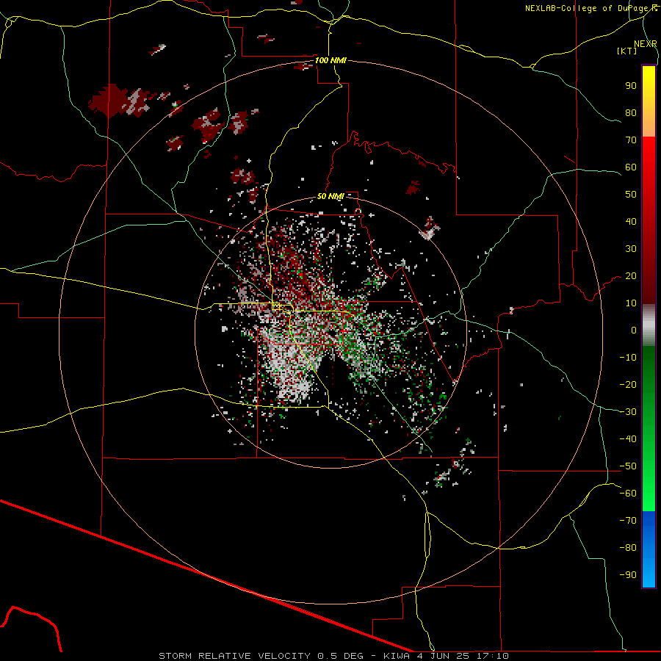Click the -20 value on velocity scale
The width and height of the screenshot is (661, 661).
coord(628,384)
